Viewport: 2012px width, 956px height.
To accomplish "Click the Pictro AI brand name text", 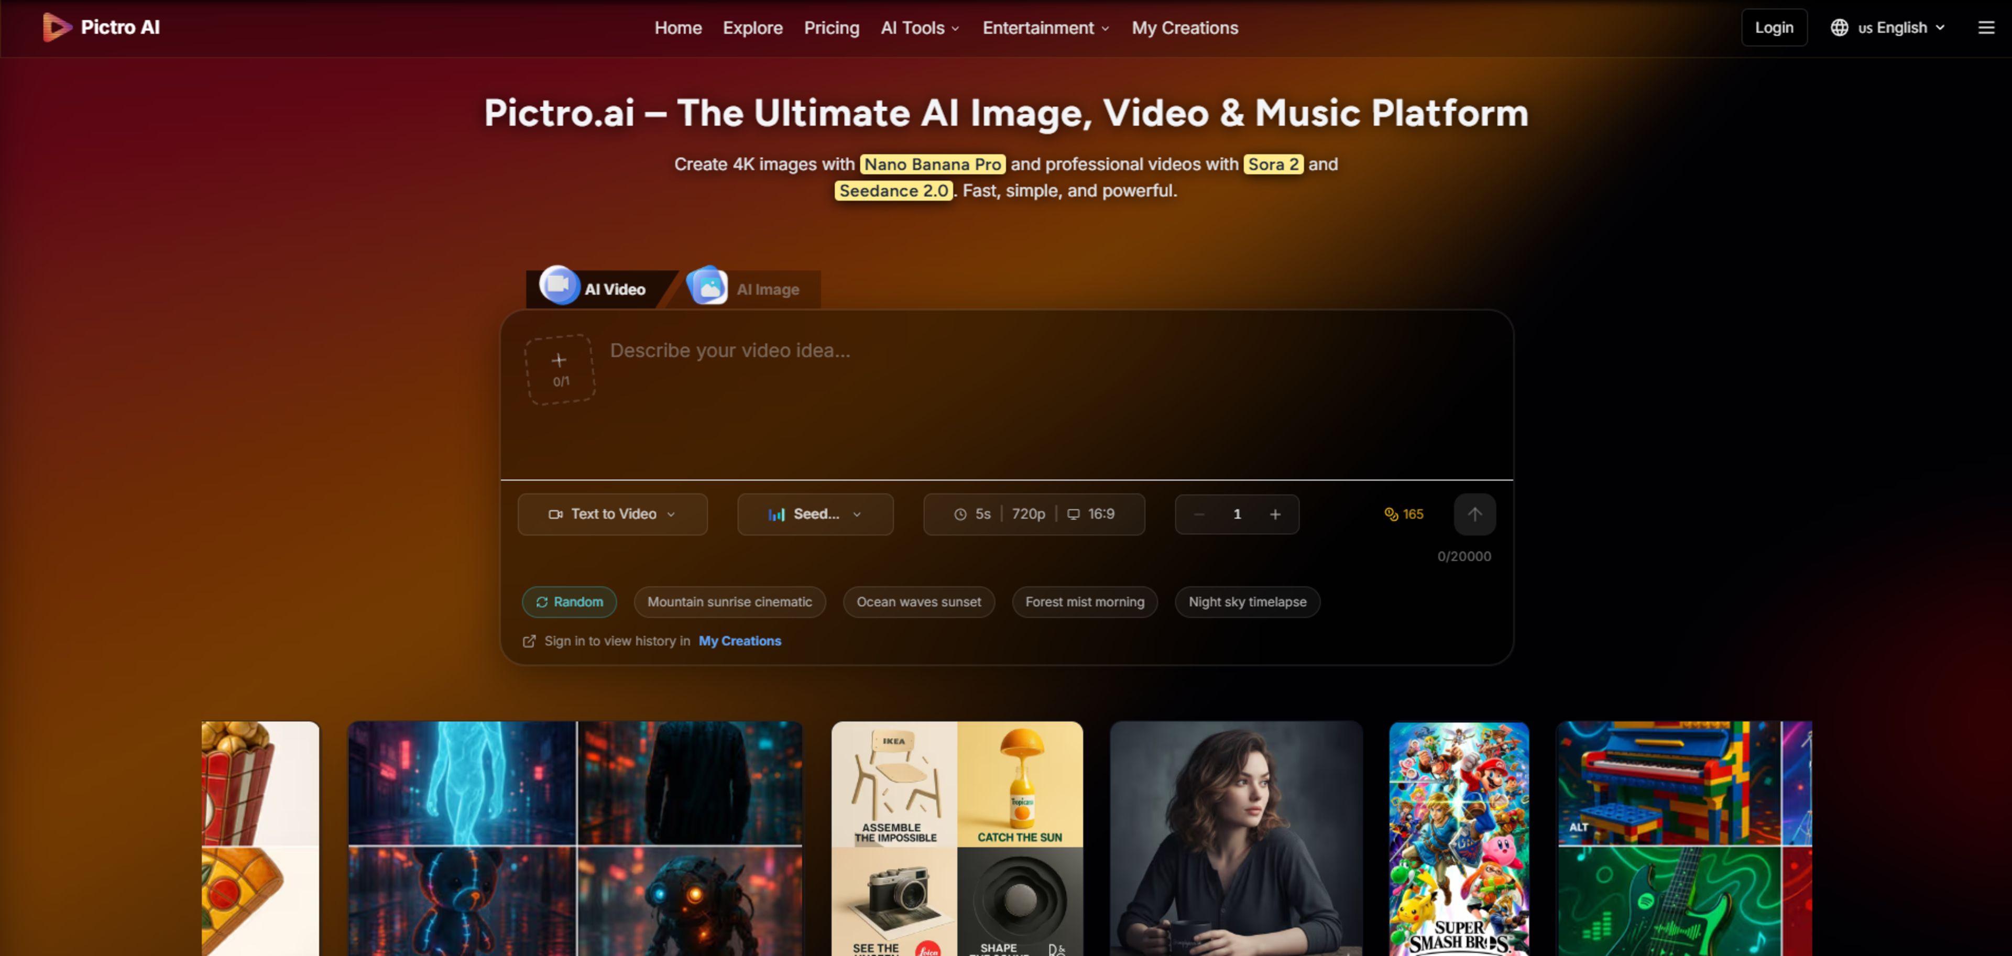I will click(121, 27).
